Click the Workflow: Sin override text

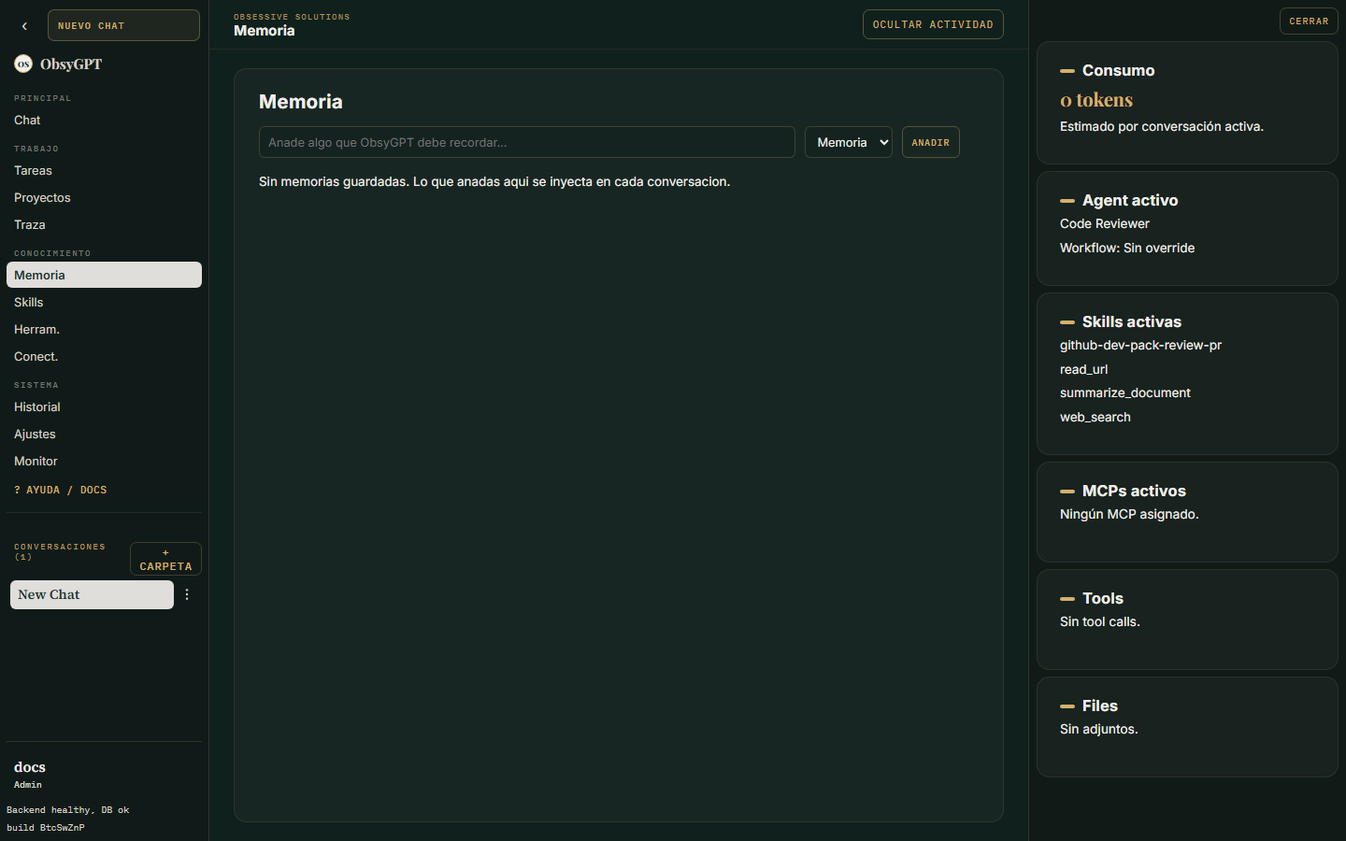coord(1127,248)
